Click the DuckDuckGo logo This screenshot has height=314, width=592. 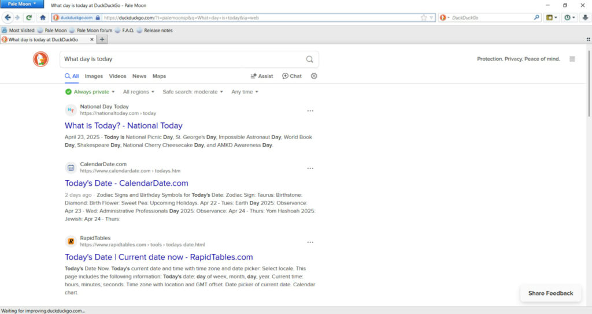click(40, 59)
